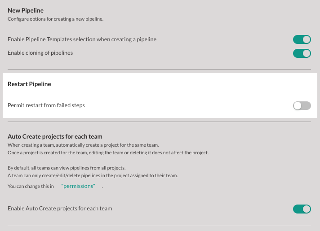Disable the Pipeline Templates selection toggle switch

click(x=302, y=39)
